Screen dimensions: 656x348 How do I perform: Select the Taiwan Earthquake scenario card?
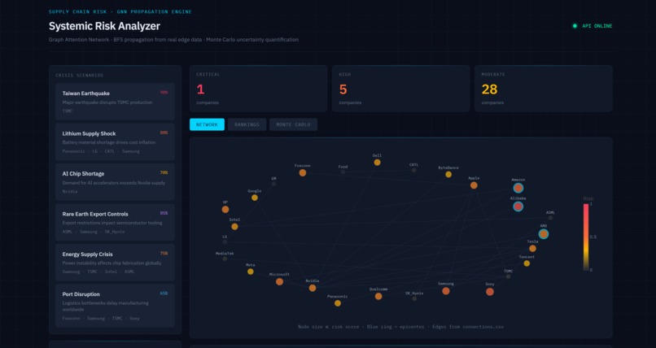coord(115,102)
